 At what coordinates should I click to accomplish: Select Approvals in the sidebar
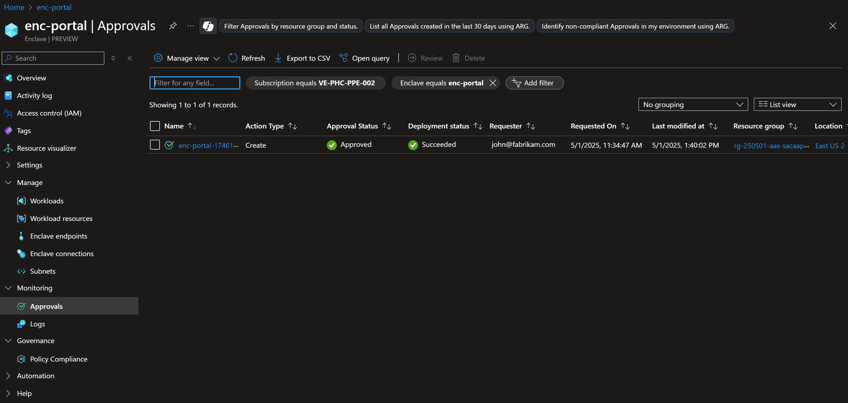pos(69,306)
